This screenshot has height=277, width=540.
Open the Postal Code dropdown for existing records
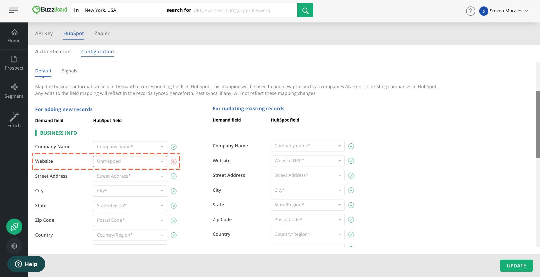(x=308, y=220)
